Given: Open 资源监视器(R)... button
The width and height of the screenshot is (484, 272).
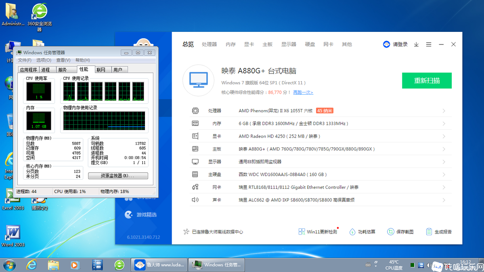Looking at the screenshot, I should pyautogui.click(x=118, y=176).
